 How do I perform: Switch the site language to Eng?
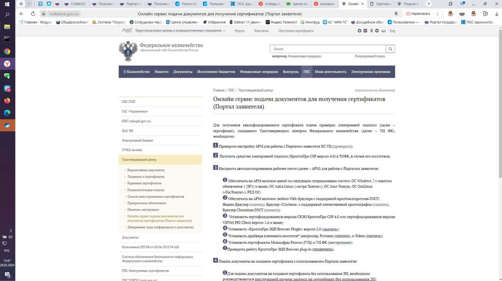pos(392,31)
